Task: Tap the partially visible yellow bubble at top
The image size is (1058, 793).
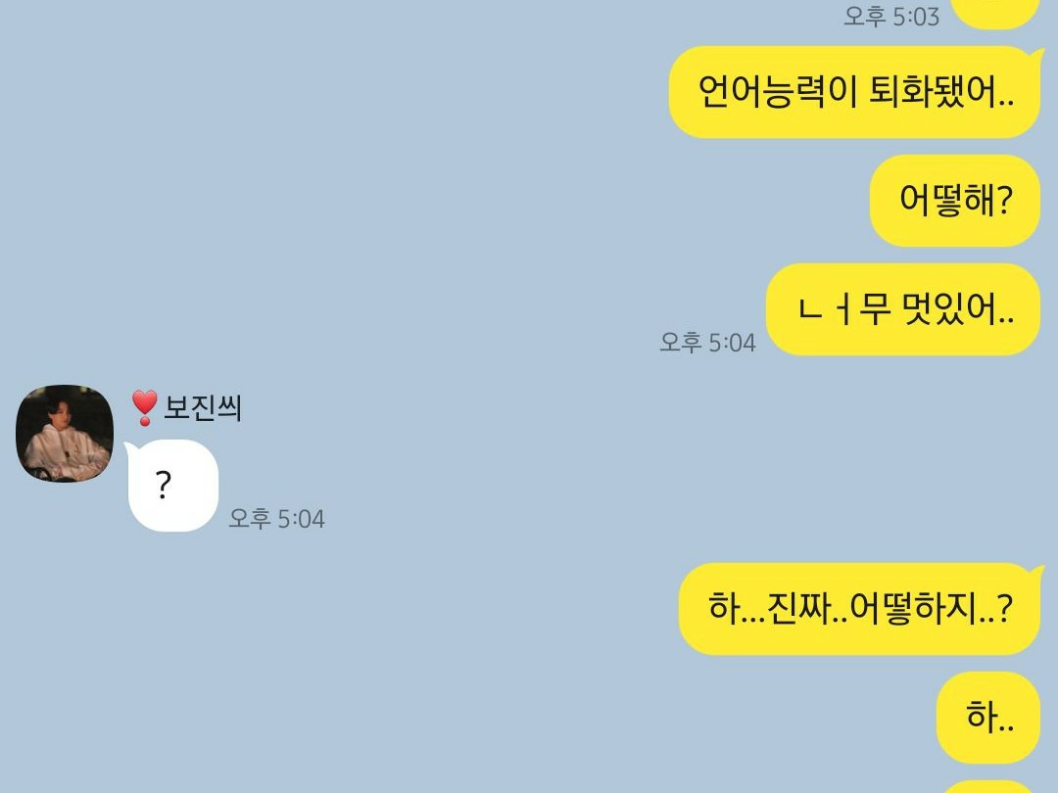Action: point(994,14)
